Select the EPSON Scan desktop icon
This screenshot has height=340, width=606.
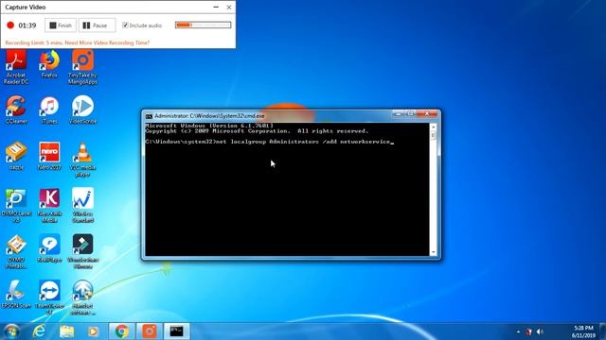[16, 295]
